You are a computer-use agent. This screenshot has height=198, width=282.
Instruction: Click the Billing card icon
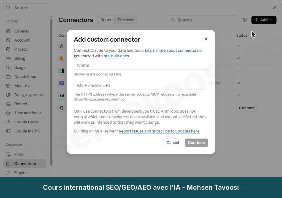point(8,58)
